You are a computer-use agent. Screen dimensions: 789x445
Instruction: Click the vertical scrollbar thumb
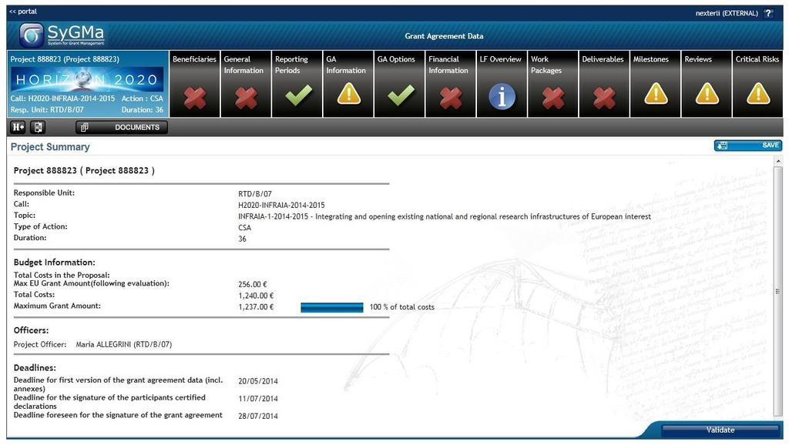(x=778, y=290)
